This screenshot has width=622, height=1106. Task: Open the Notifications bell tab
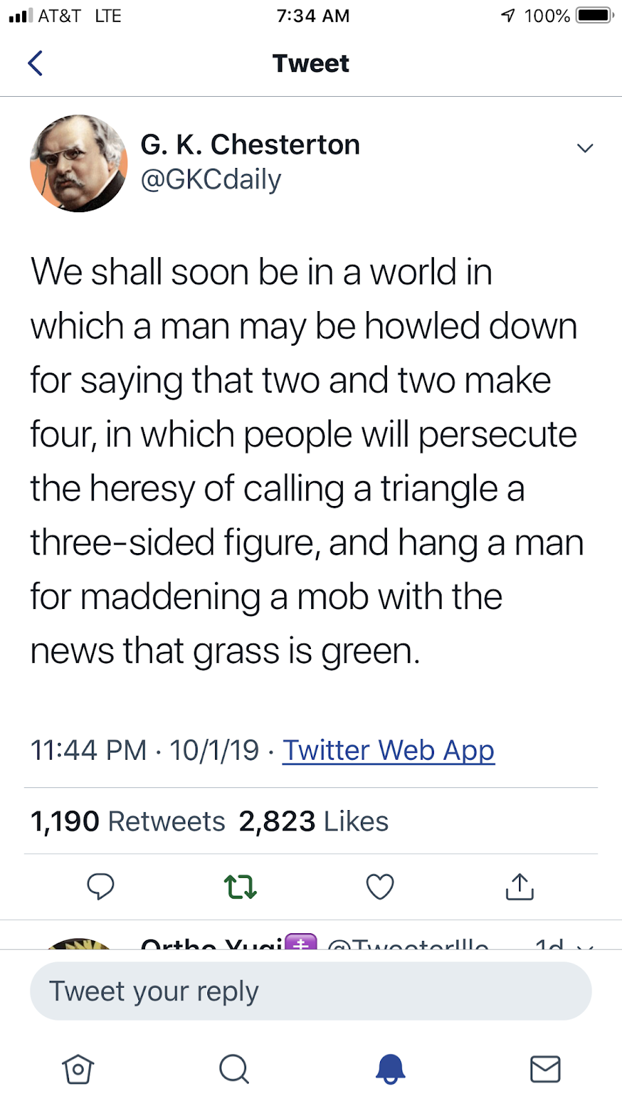pos(390,1069)
